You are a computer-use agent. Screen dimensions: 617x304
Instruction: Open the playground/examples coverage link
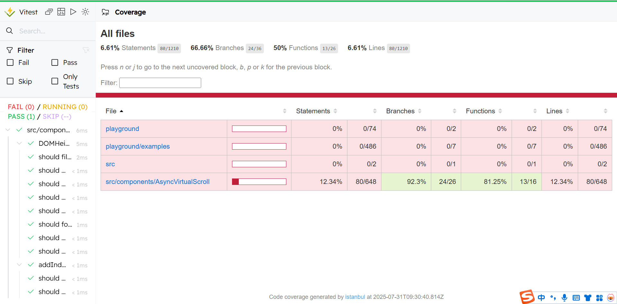[x=138, y=146]
